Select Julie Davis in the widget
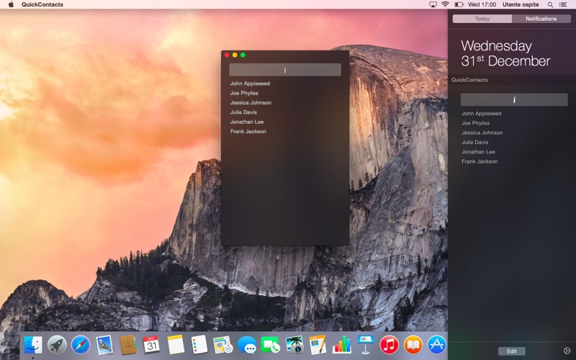 click(x=474, y=142)
